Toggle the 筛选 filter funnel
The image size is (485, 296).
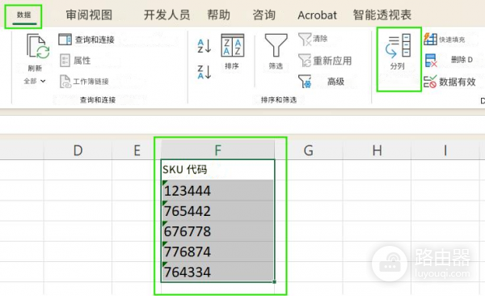pyautogui.click(x=276, y=52)
